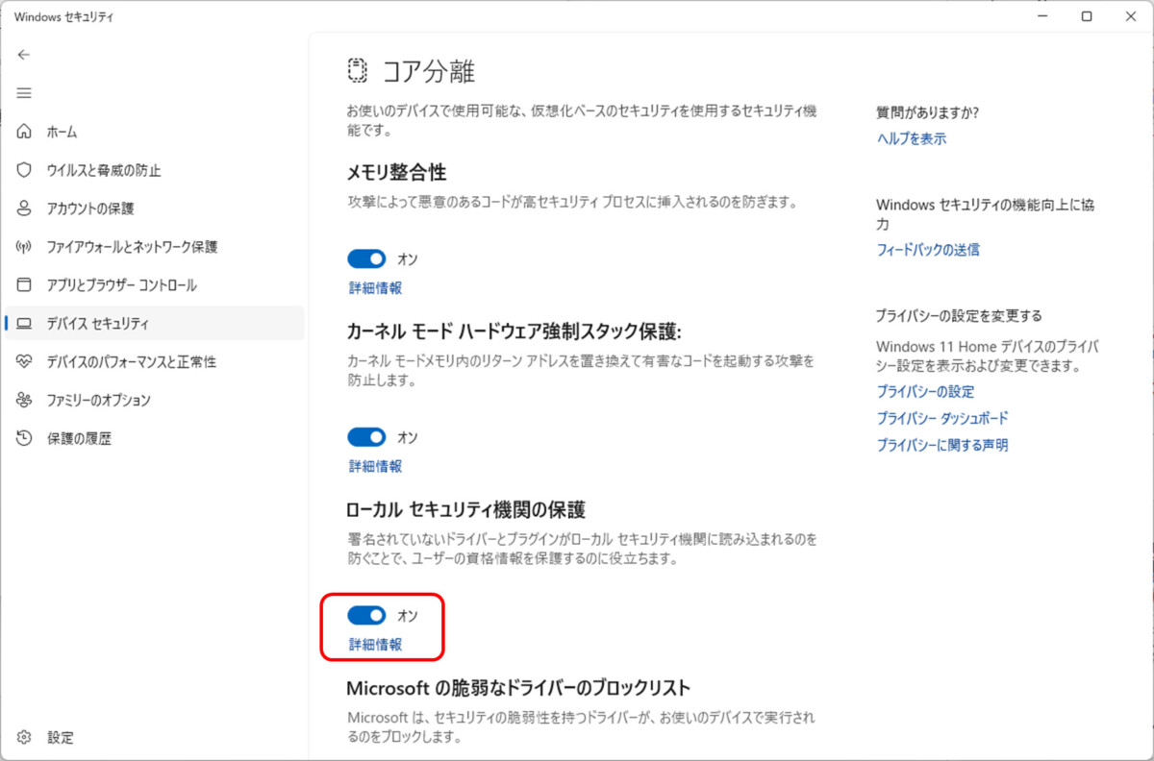The width and height of the screenshot is (1154, 761).
Task: Click the Home (ホーム) house icon
Action: [x=25, y=132]
